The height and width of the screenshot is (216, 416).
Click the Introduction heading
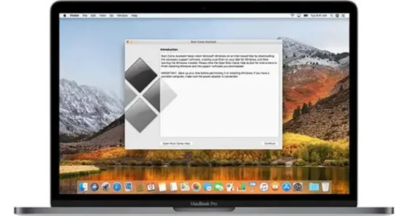pos(169,50)
